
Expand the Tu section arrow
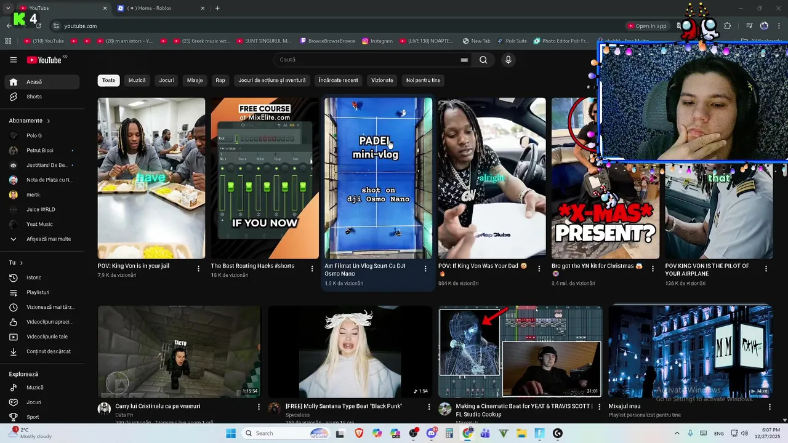point(21,263)
